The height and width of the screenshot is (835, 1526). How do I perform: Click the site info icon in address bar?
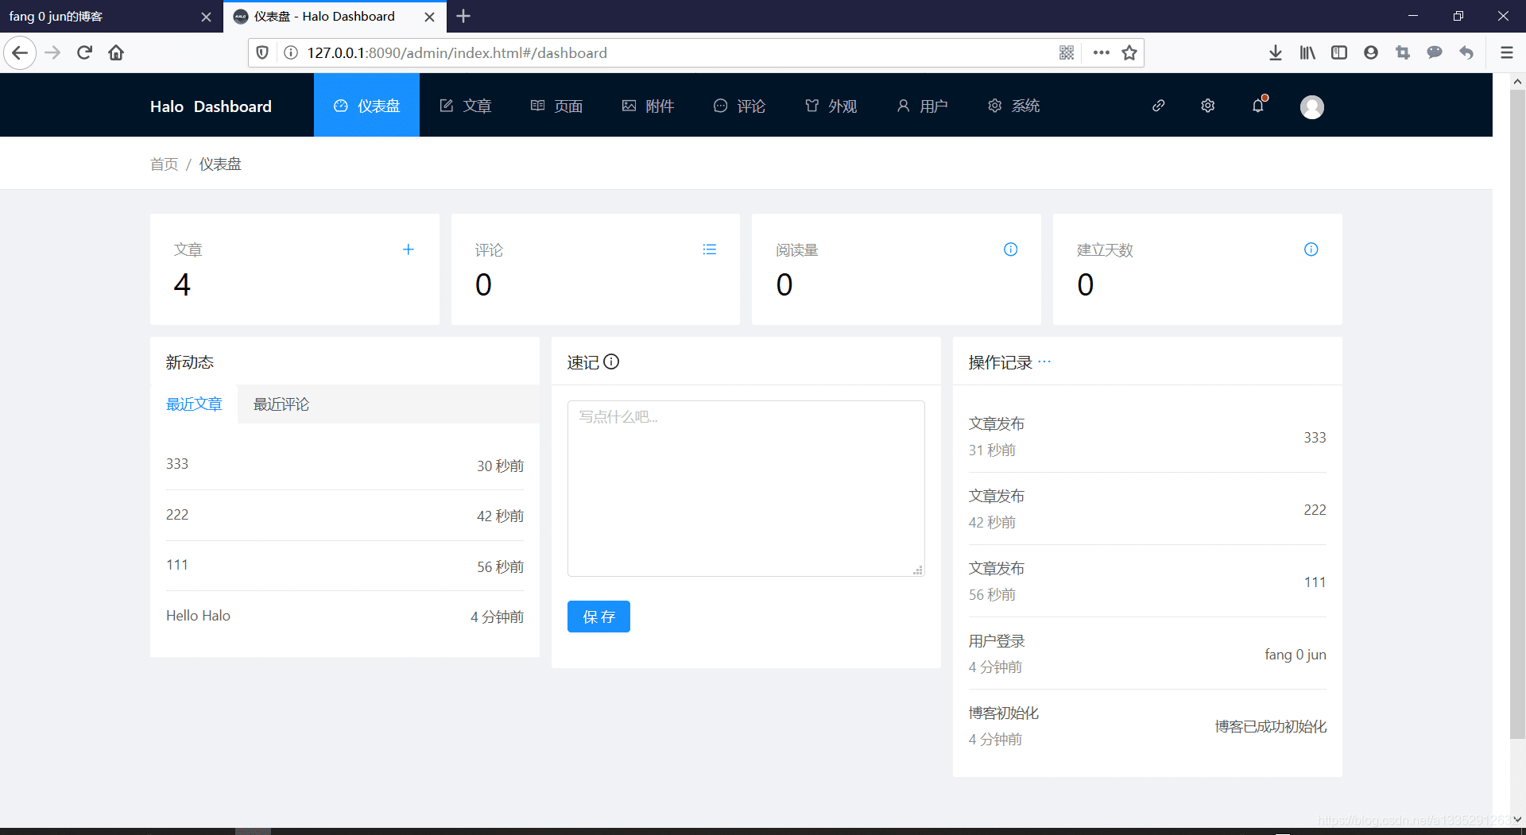[x=291, y=52]
